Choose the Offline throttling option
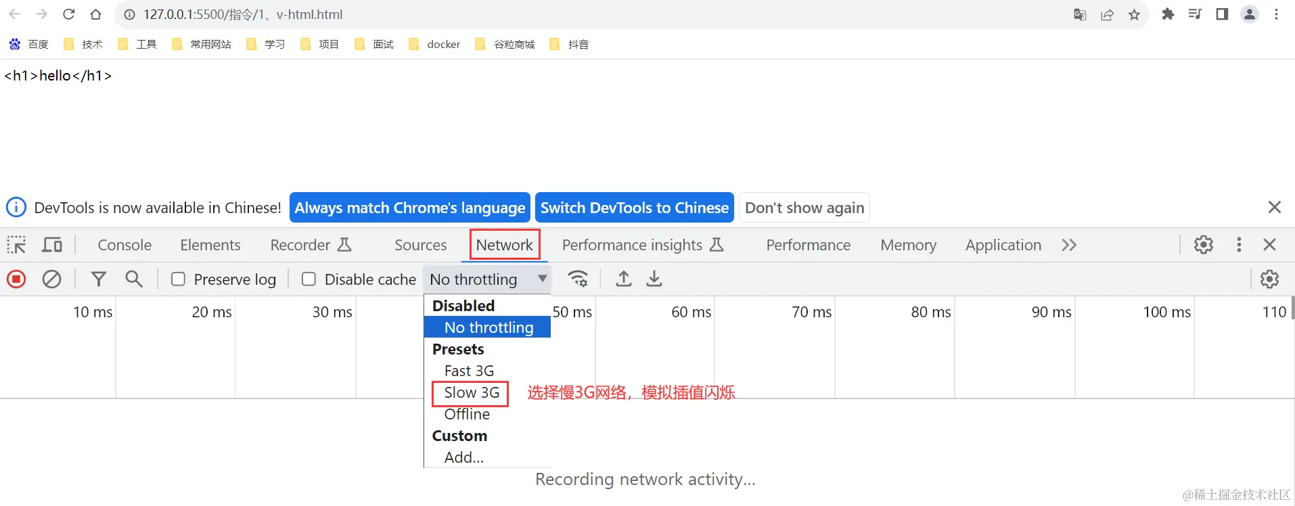Screen dimensions: 1295x506 coord(467,414)
